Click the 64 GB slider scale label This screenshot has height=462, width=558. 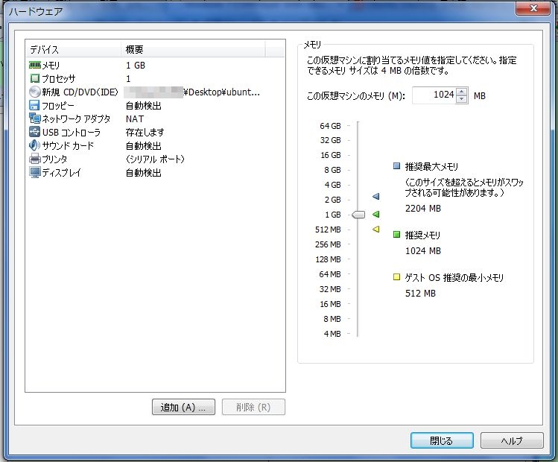pos(330,126)
